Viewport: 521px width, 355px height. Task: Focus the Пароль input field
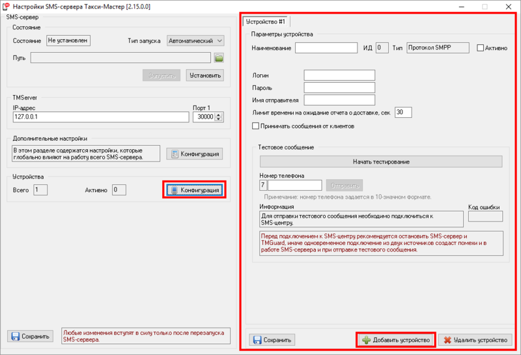coord(339,87)
